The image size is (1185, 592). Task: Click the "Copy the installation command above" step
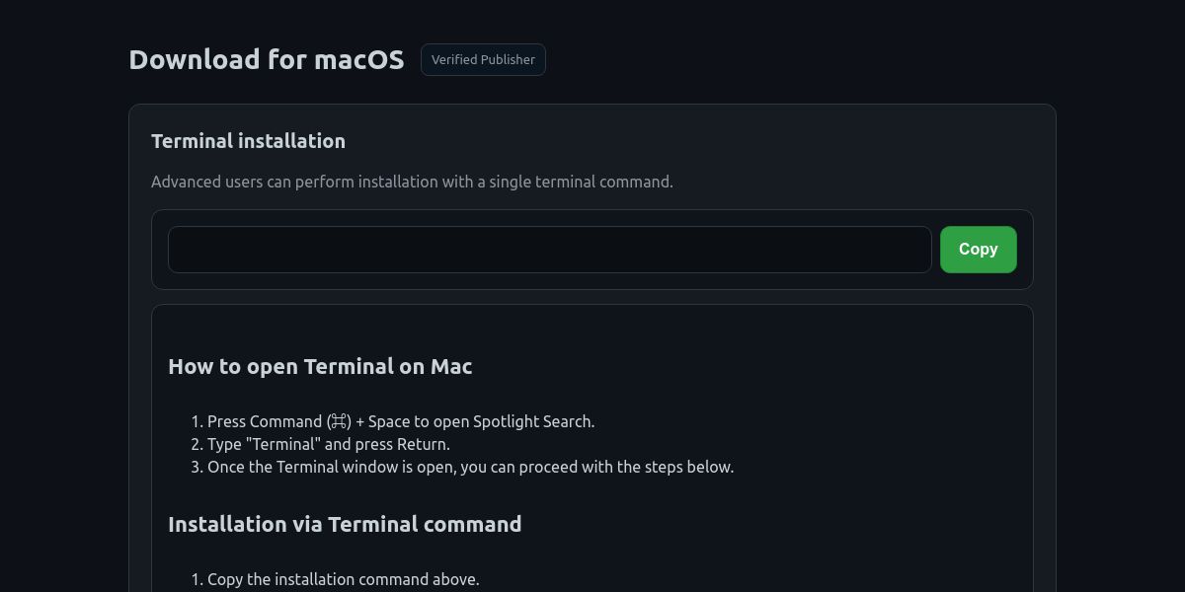click(343, 579)
